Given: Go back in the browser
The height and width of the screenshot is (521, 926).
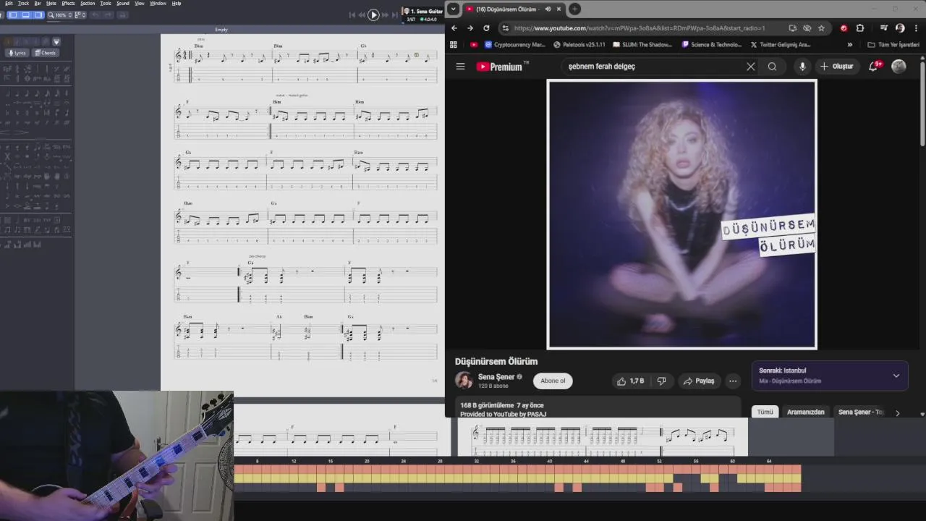Looking at the screenshot, I should 454,28.
